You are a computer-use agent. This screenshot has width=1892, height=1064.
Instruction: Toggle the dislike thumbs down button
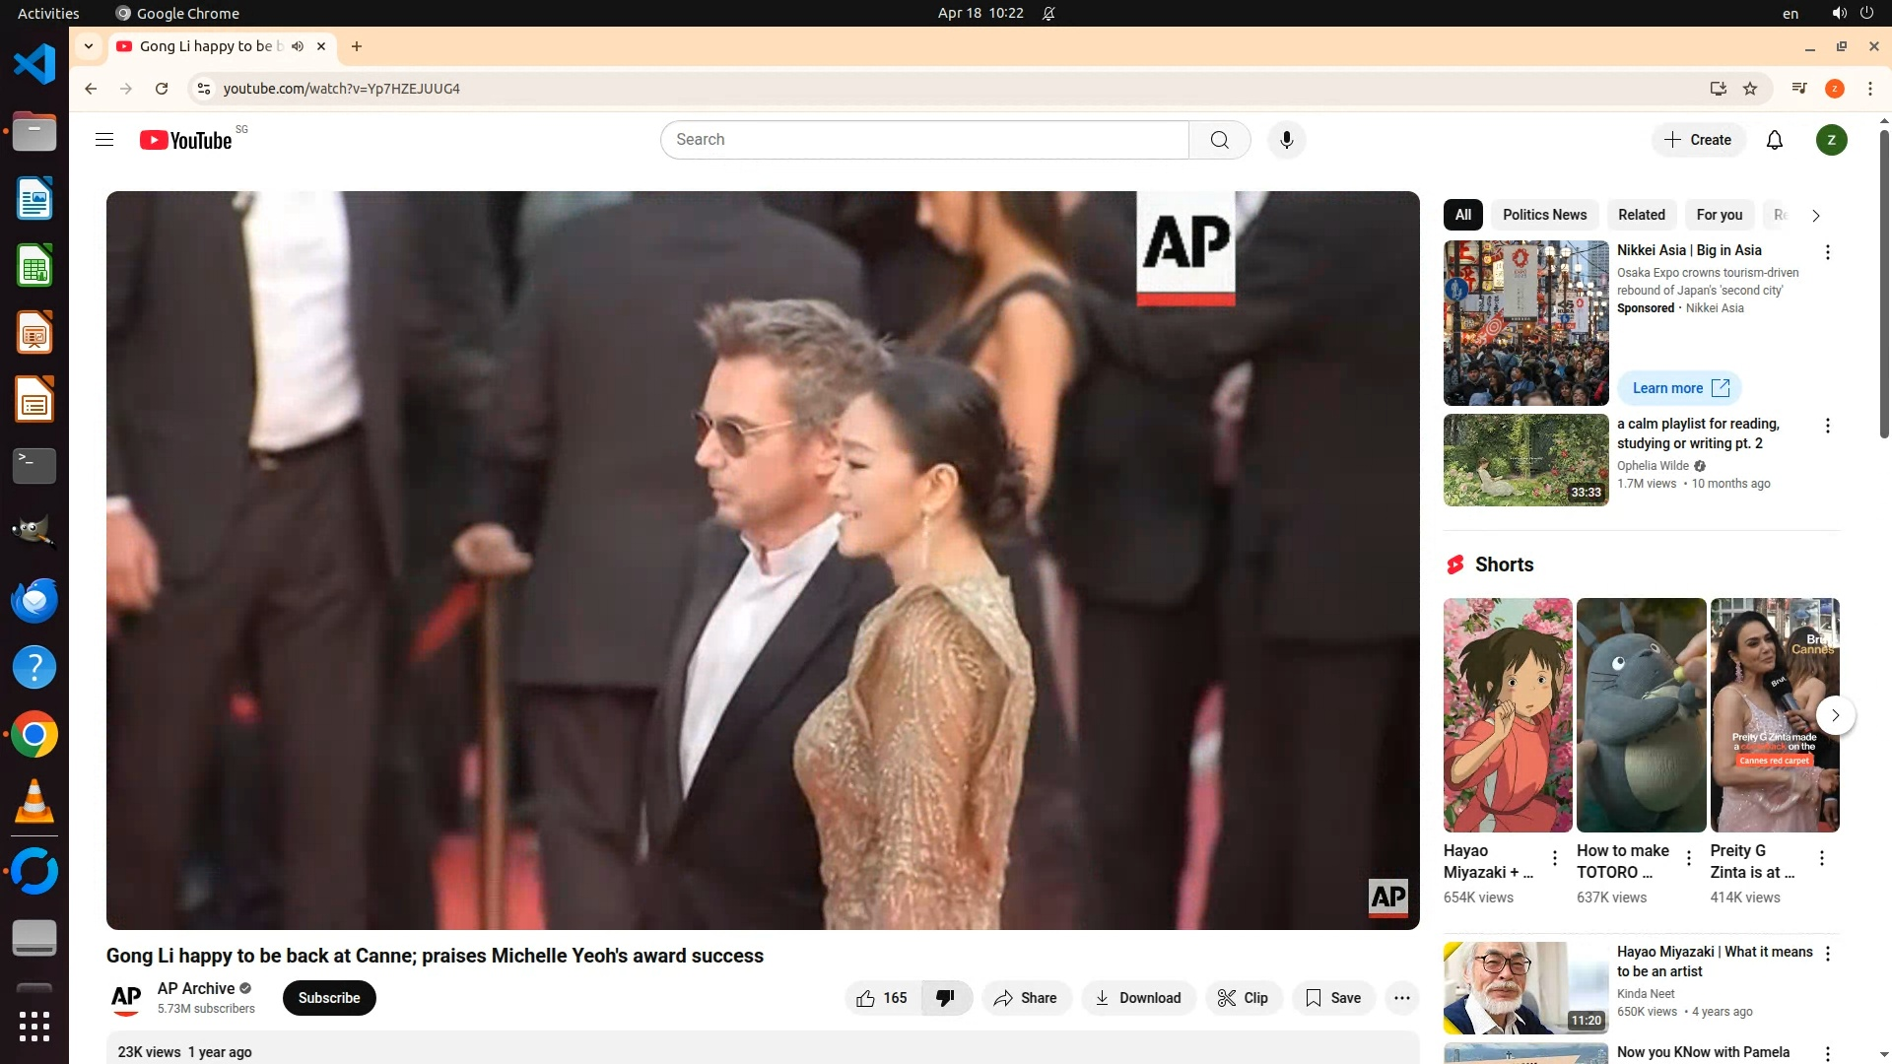[946, 998]
